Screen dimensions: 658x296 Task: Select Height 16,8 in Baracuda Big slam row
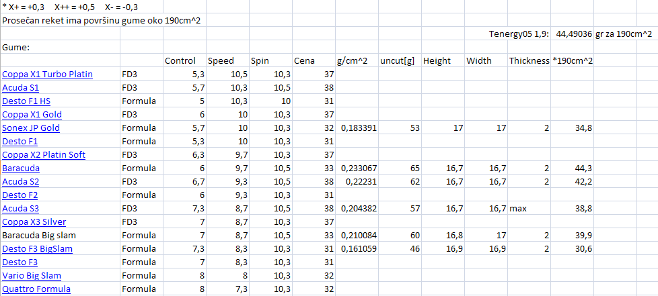(x=442, y=236)
